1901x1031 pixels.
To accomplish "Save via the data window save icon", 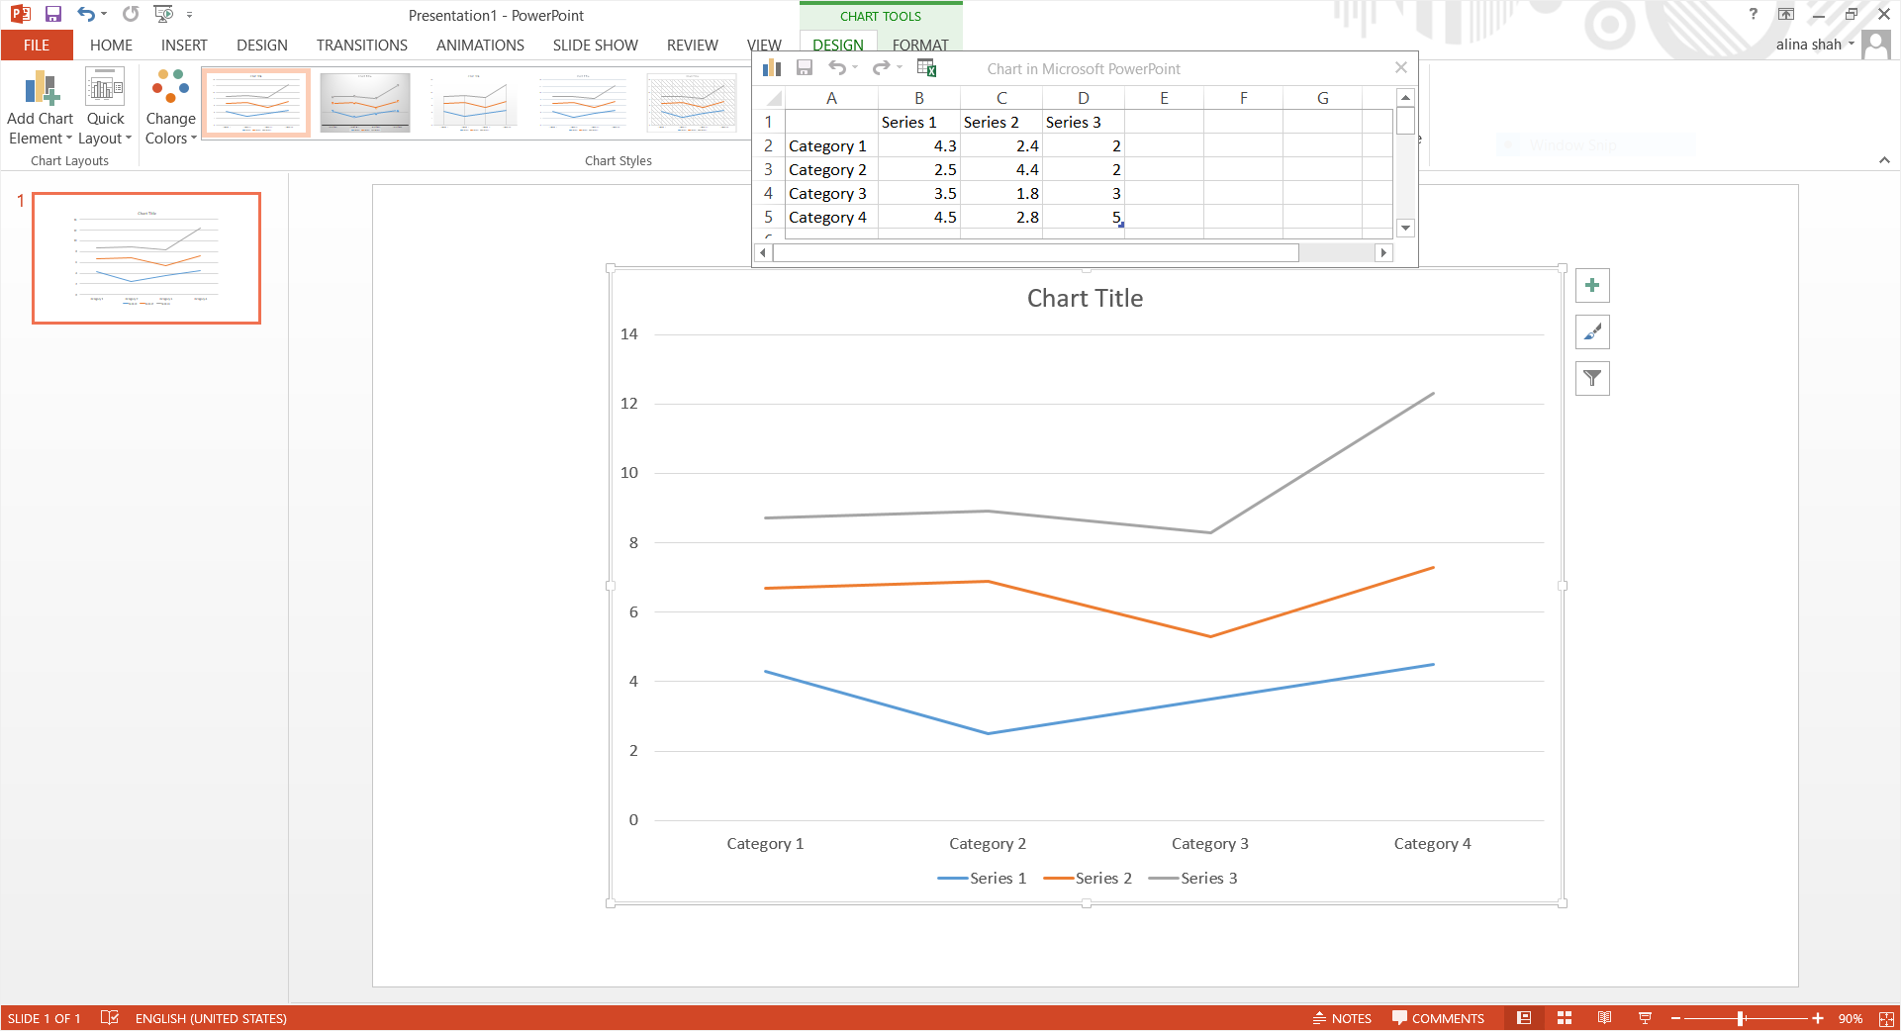I will pyautogui.click(x=805, y=67).
